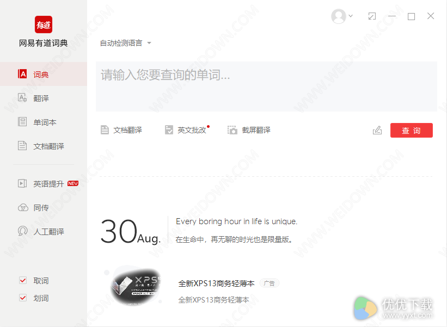Viewport: 447px width, 327px height.
Task: Click the word query input field
Action: tap(266, 87)
